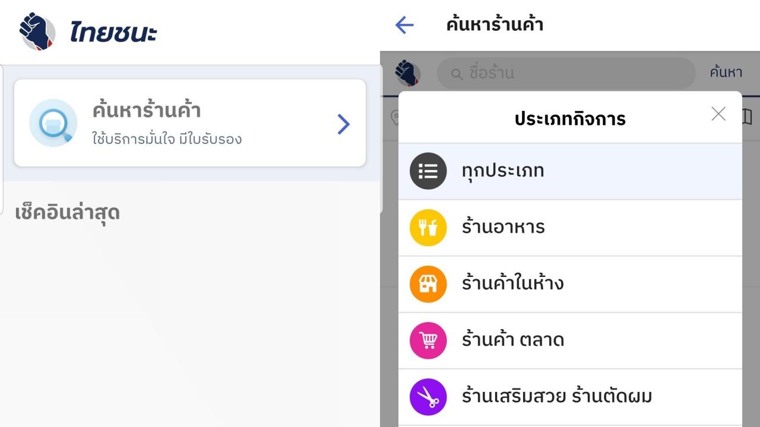
Task: Click the ชื่อร้าน search input field
Action: point(566,74)
